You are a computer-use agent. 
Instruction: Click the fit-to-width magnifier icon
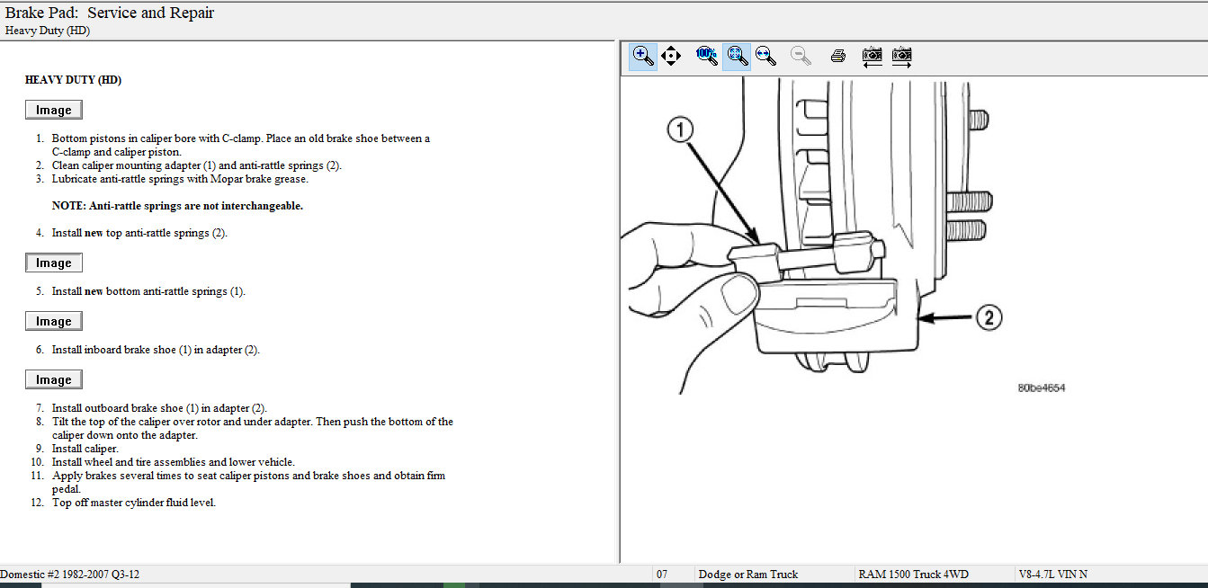pos(765,57)
